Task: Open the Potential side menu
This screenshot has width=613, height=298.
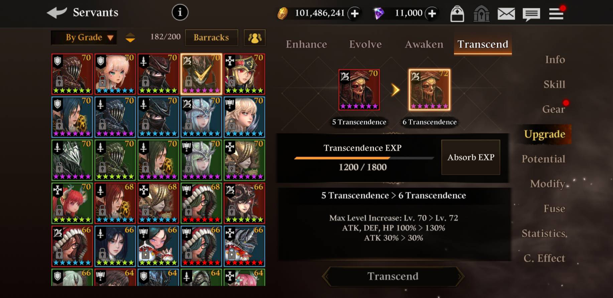Action: click(543, 159)
